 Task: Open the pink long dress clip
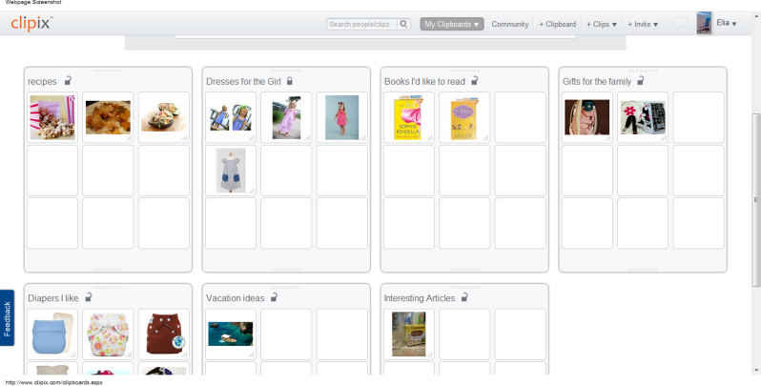(x=286, y=117)
